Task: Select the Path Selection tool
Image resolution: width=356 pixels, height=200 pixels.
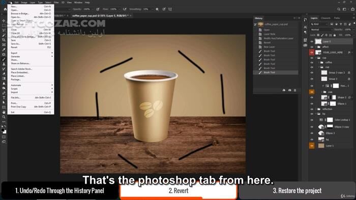Action: [4, 103]
